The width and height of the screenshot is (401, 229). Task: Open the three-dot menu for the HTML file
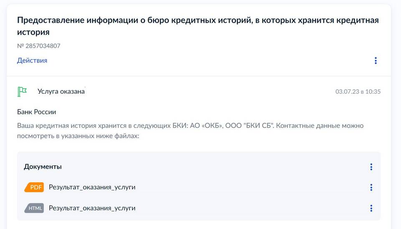(x=371, y=208)
